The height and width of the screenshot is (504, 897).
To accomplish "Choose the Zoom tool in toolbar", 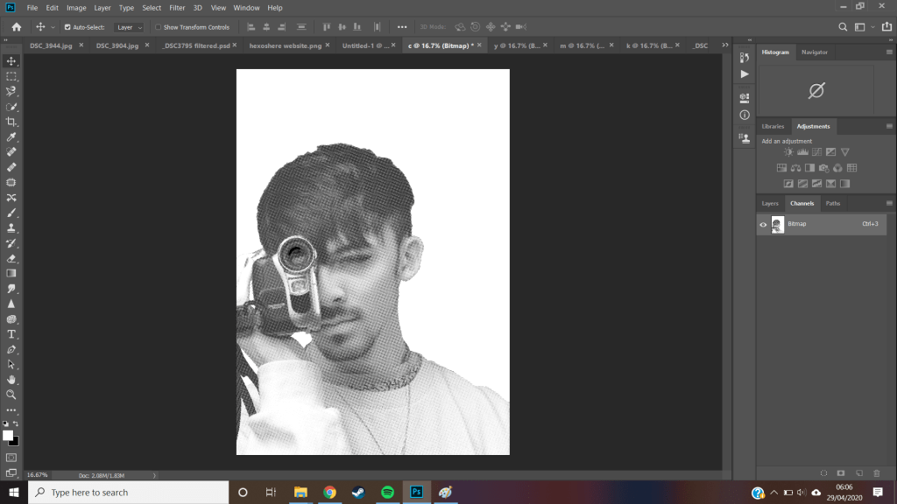I will (x=11, y=395).
